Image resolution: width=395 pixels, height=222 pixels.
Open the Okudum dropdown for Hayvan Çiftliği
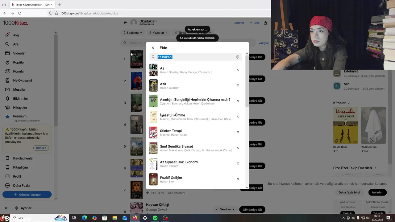(x=225, y=209)
